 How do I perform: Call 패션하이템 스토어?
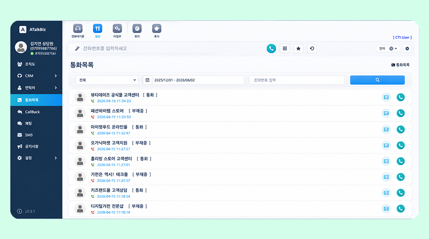[x=400, y=113]
